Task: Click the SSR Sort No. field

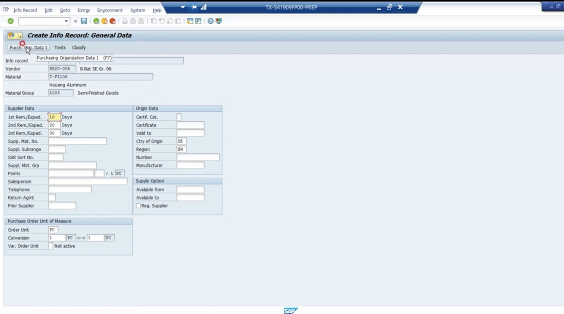Action: 55,157
